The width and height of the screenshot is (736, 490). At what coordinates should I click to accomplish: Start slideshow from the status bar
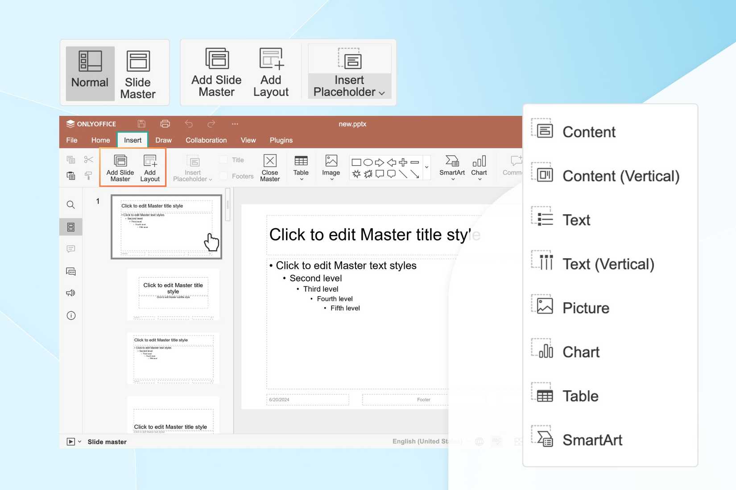coord(71,441)
